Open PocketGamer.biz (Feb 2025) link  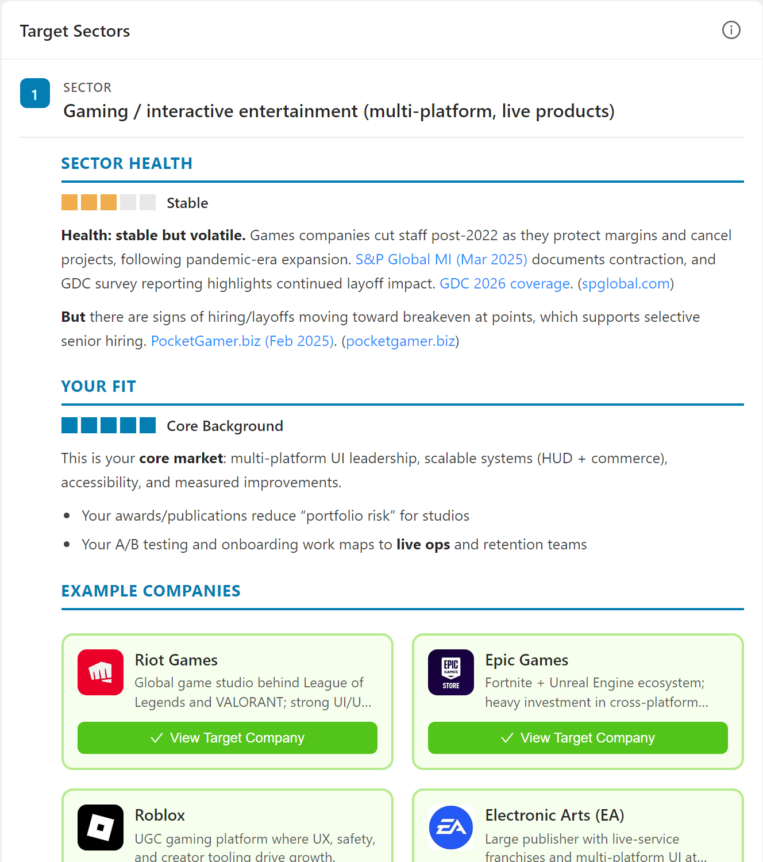point(242,341)
